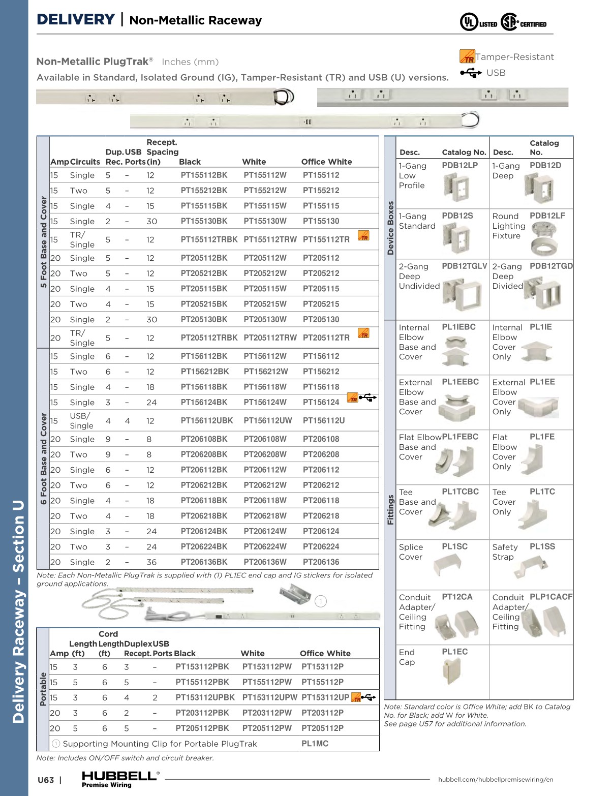Click the USB icon next to PT153112UP
The width and height of the screenshot is (613, 796).
point(369,697)
